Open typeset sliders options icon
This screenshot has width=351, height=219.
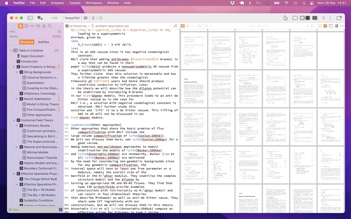[x=86, y=18]
